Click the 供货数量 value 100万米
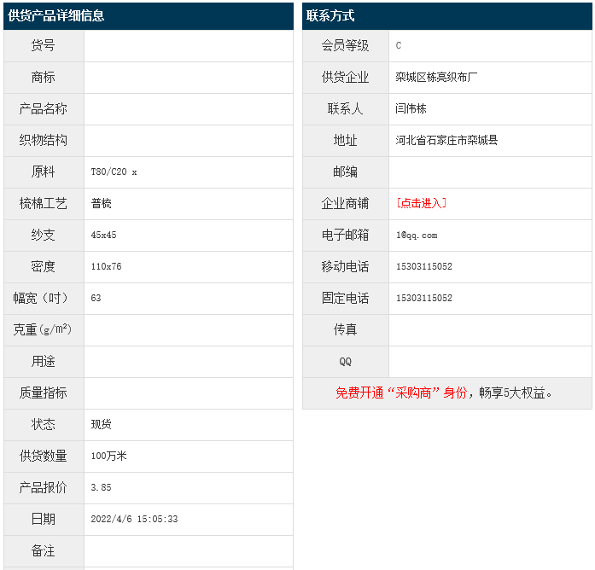Image resolution: width=595 pixels, height=570 pixels. pyautogui.click(x=108, y=456)
